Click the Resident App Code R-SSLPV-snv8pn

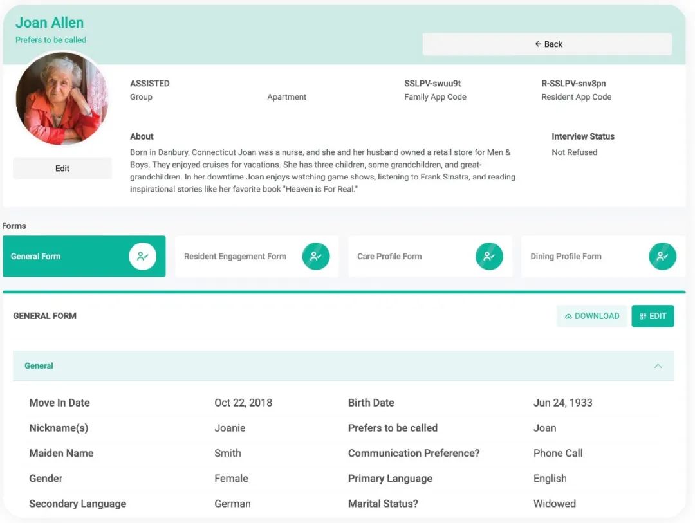click(x=573, y=84)
